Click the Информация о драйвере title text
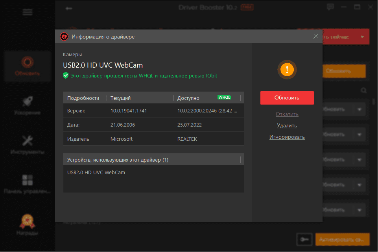This screenshot has height=252, width=378. click(x=103, y=37)
